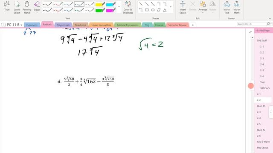Open the Polynomials section tab
Screen dimensions: 273x153
63,25
